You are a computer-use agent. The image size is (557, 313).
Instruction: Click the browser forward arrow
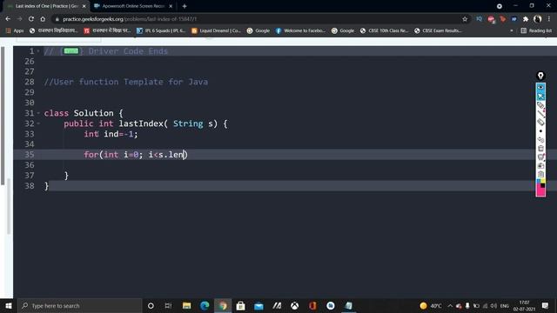[x=19, y=19]
